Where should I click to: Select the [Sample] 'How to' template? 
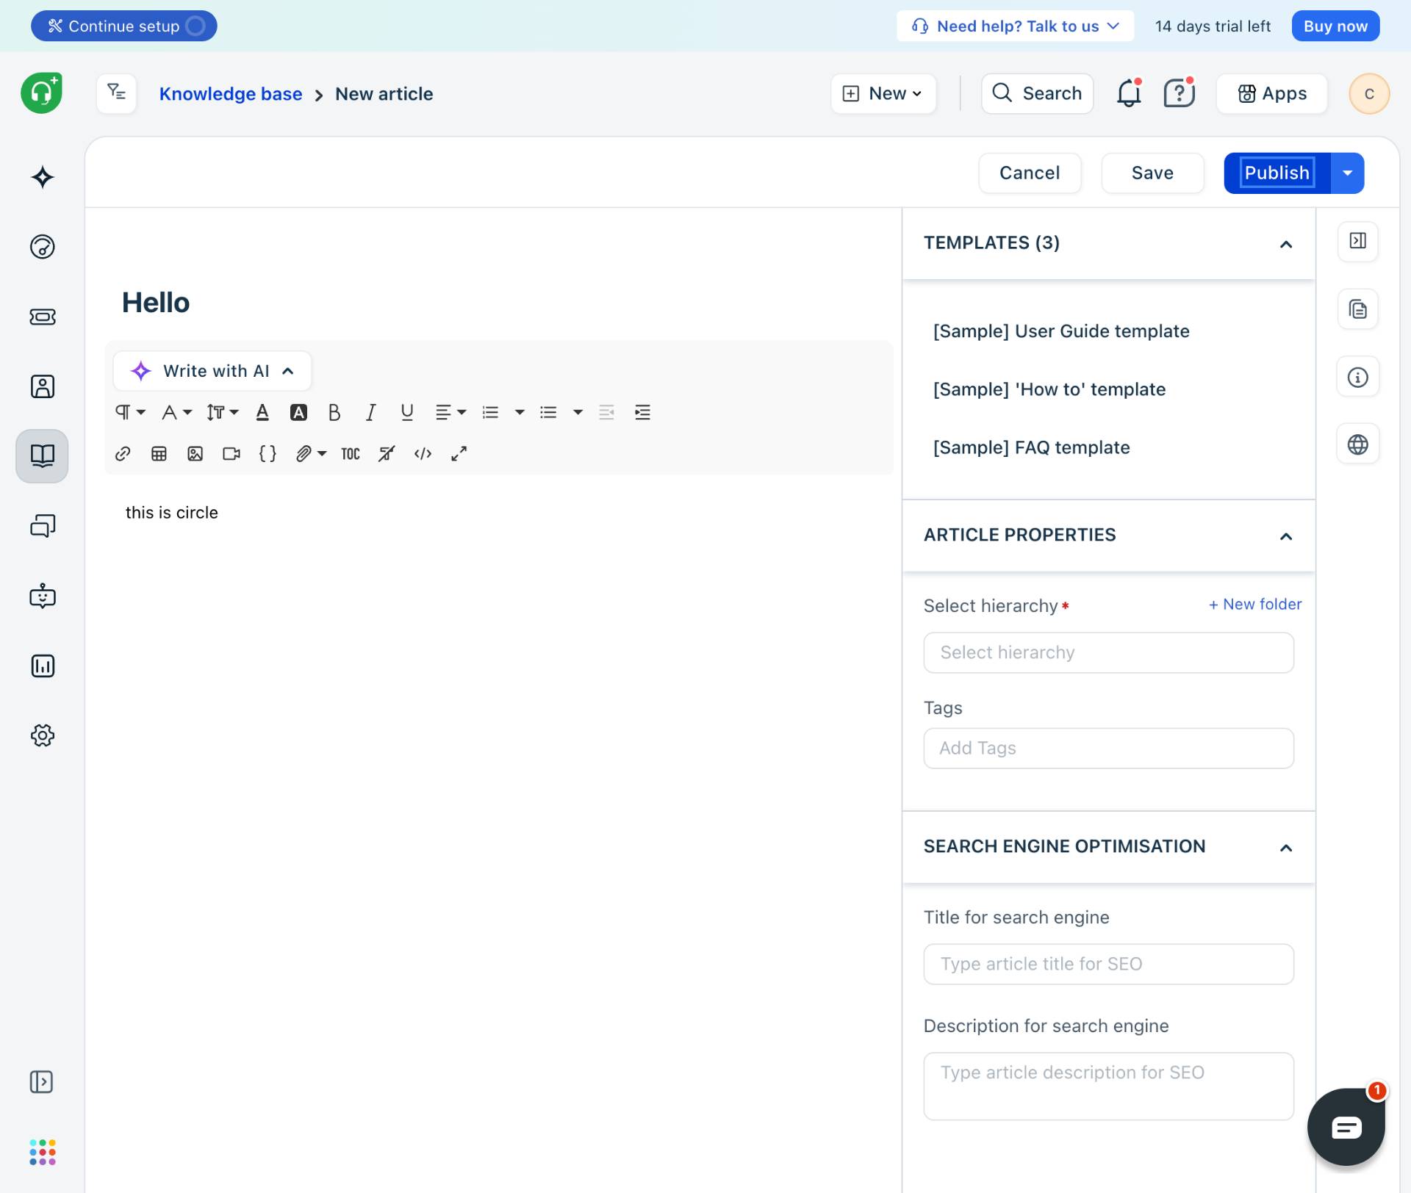(1049, 389)
